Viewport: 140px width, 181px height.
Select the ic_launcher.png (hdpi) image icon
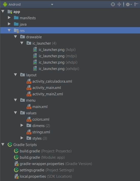[35, 50]
